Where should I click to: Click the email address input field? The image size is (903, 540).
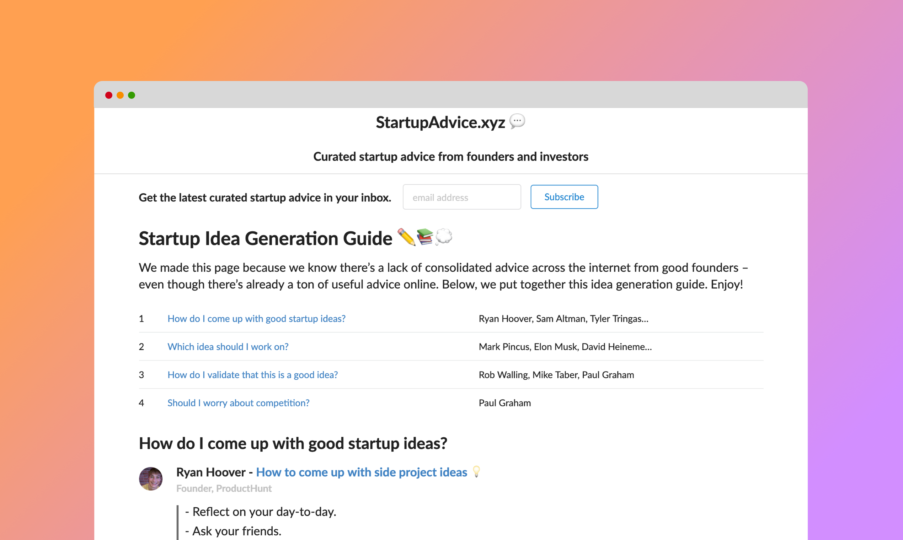462,197
